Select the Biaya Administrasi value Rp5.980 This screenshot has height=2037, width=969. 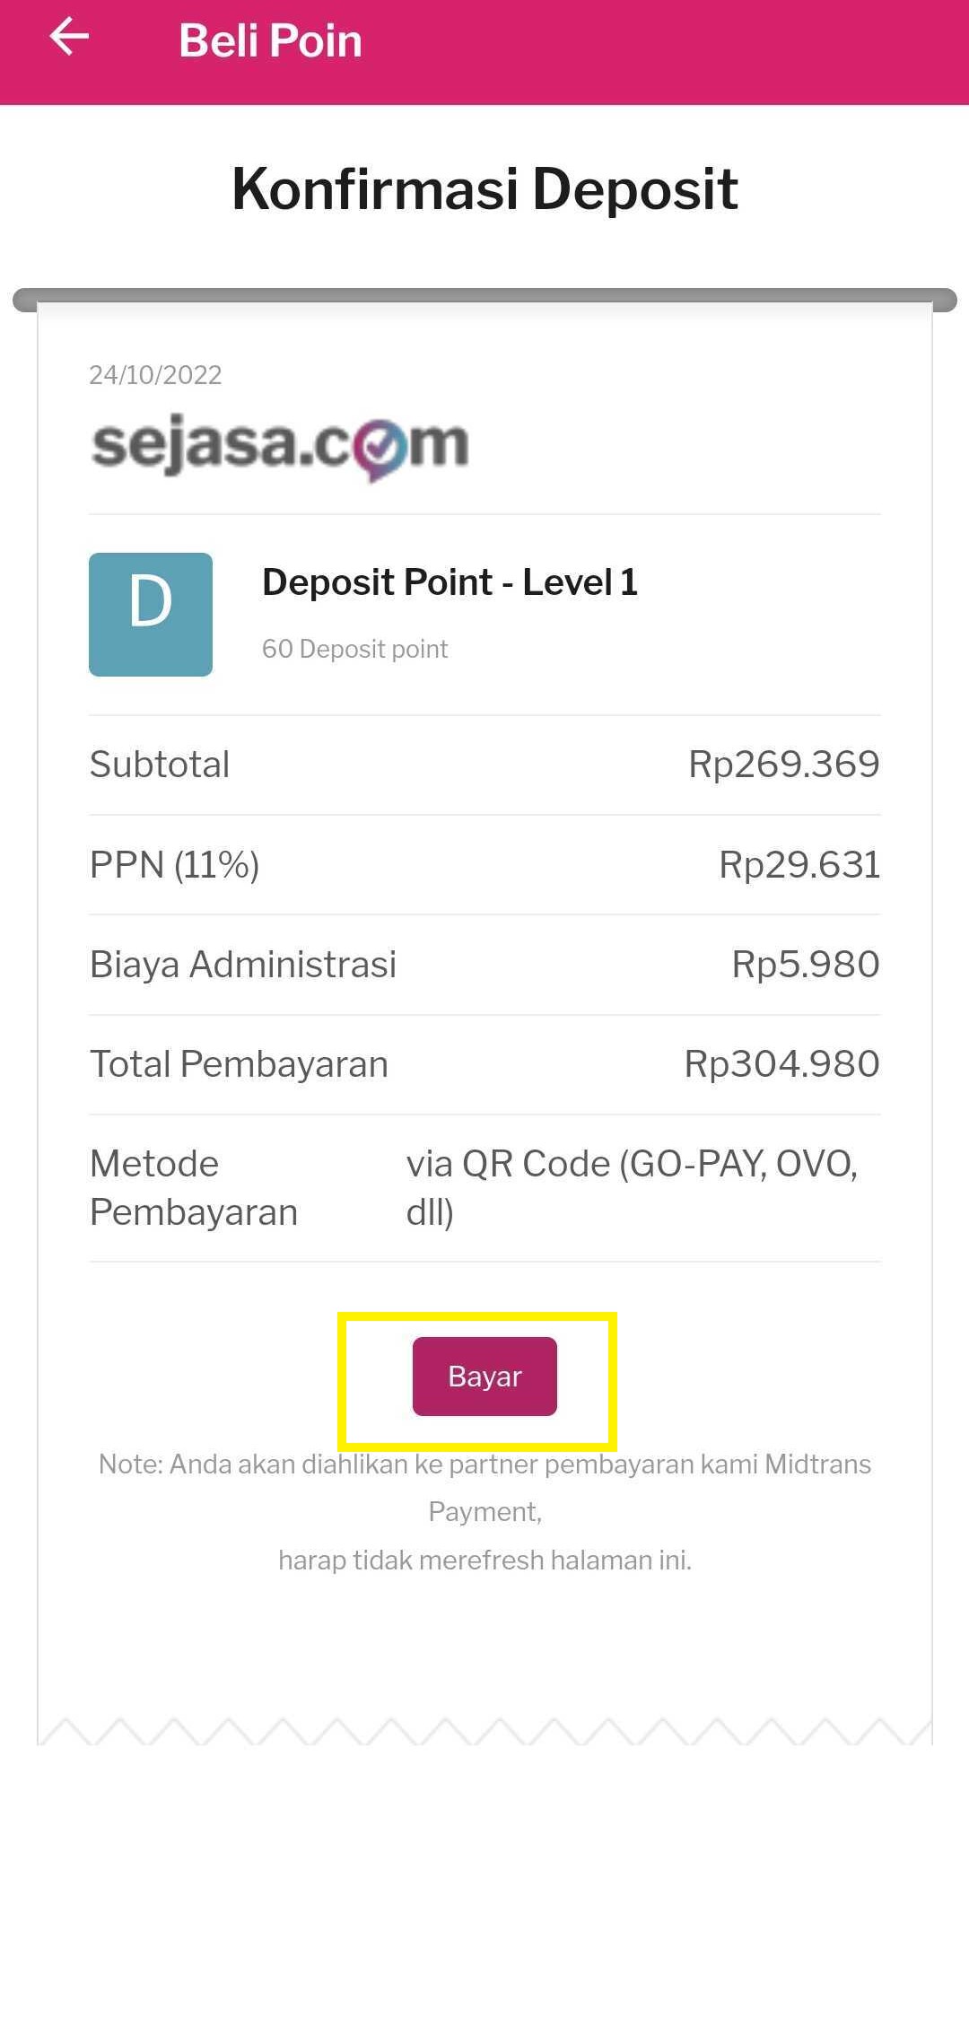click(x=805, y=964)
